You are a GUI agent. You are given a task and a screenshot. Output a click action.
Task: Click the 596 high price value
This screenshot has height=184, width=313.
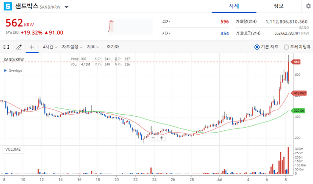[224, 21]
